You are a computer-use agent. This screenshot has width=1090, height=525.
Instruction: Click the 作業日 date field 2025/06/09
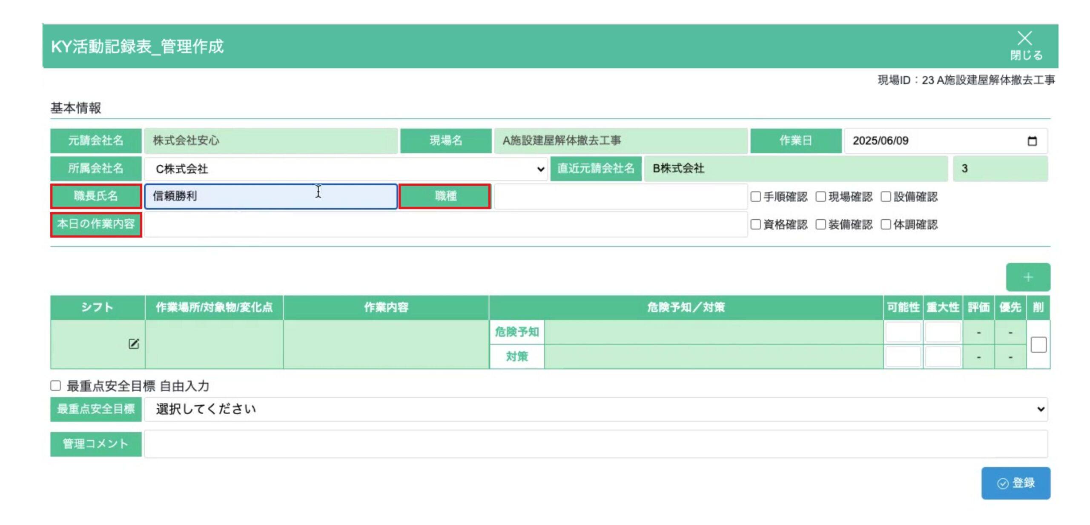pos(946,141)
